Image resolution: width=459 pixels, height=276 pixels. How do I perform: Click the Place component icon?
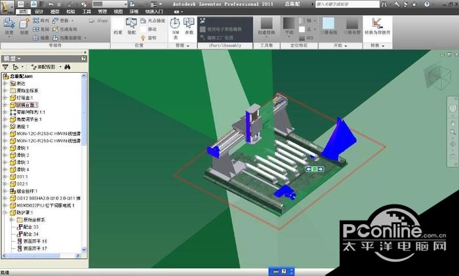(x=9, y=24)
